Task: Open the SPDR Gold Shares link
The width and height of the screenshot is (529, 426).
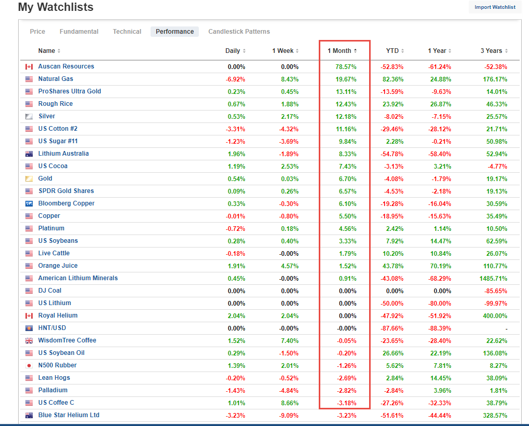Action: 66,191
